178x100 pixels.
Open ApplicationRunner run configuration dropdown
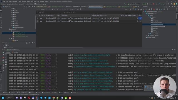[x=134, y=4]
